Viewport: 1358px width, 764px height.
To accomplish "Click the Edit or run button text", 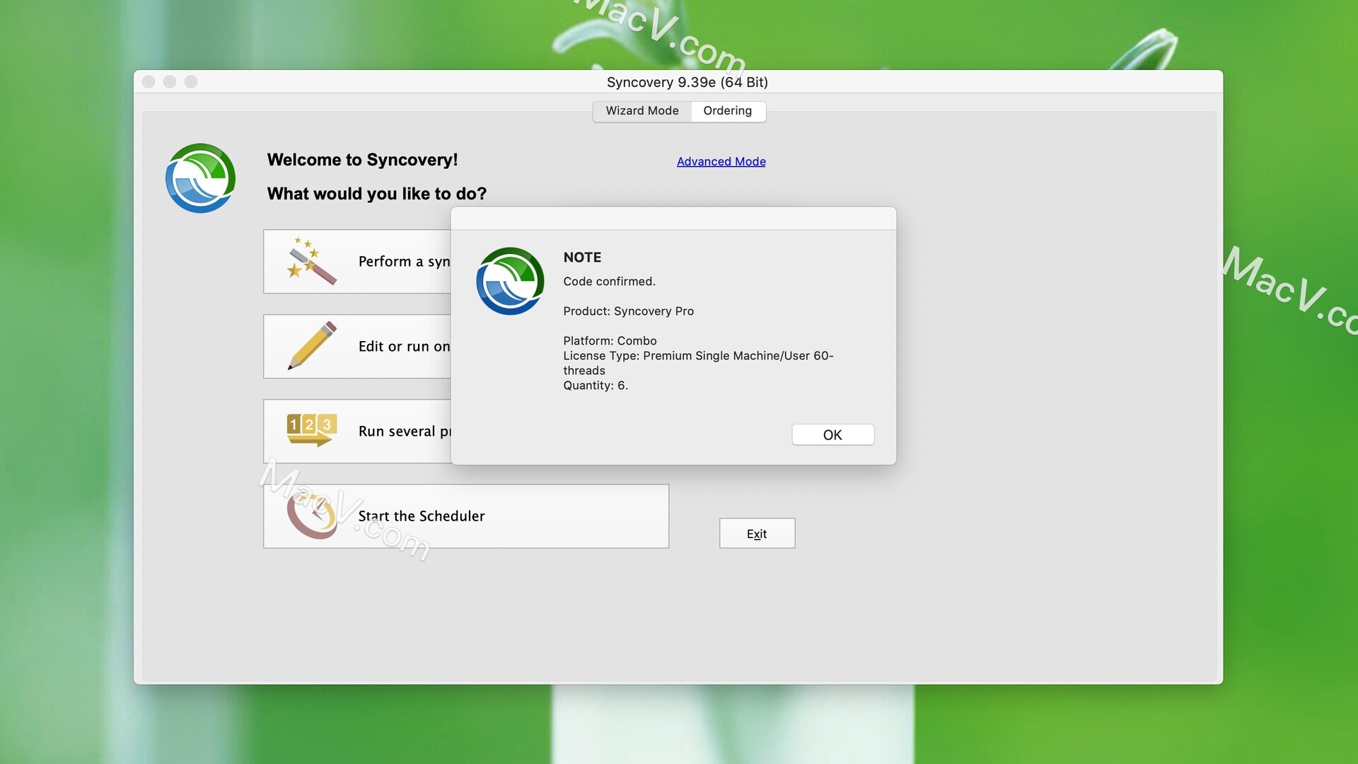I will coord(404,347).
